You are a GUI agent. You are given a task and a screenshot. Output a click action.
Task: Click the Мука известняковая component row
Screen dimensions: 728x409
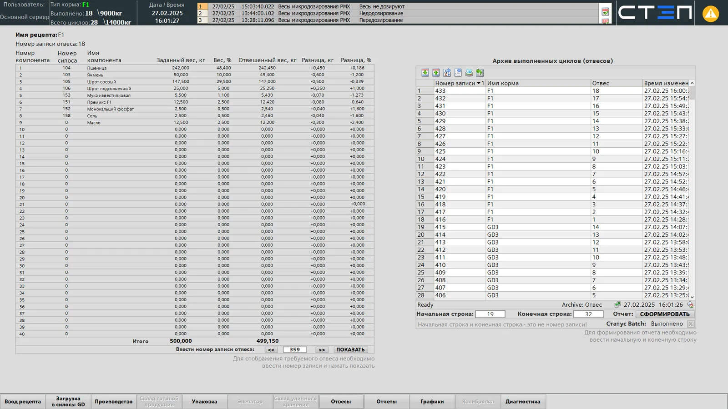click(195, 95)
